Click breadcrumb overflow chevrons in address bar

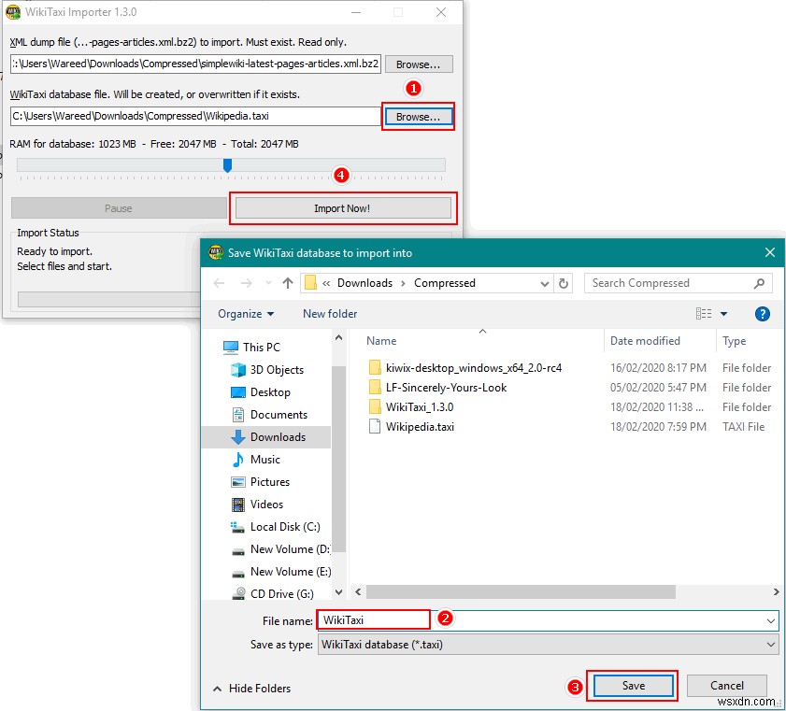pos(326,284)
